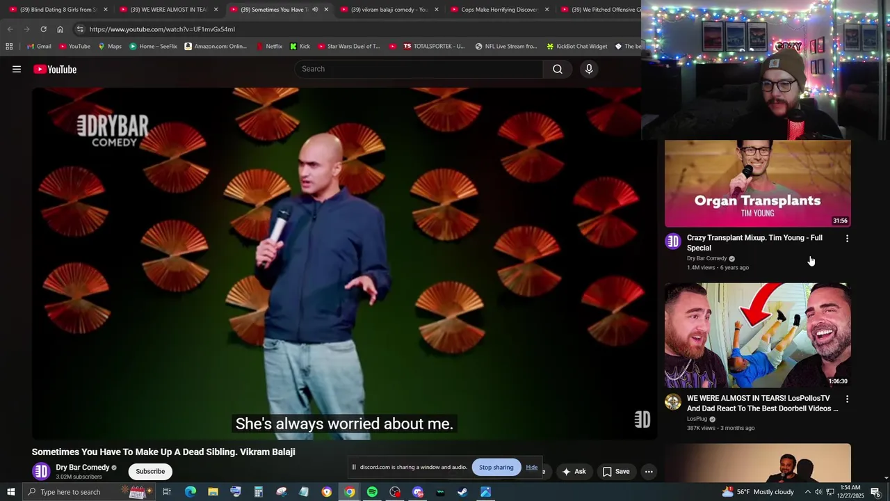The height and width of the screenshot is (501, 890).
Task: Open Microsoft Edge from the taskbar
Action: 190,492
